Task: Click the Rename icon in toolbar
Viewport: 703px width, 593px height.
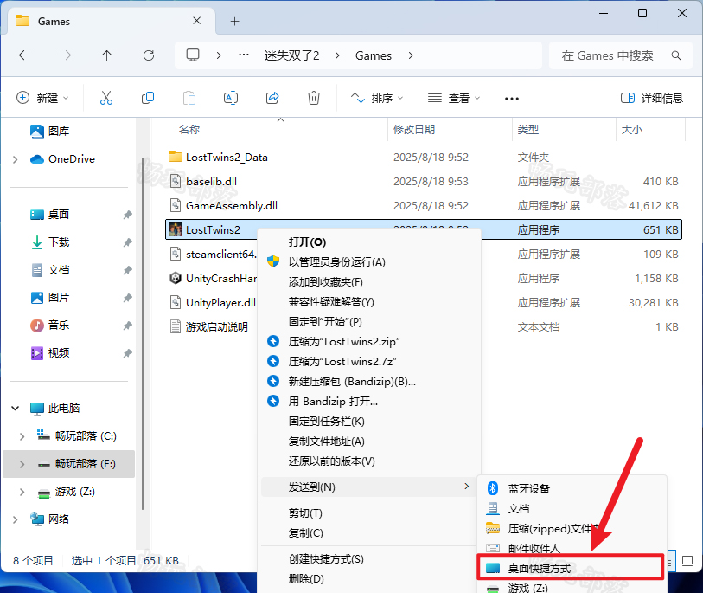Action: click(231, 98)
